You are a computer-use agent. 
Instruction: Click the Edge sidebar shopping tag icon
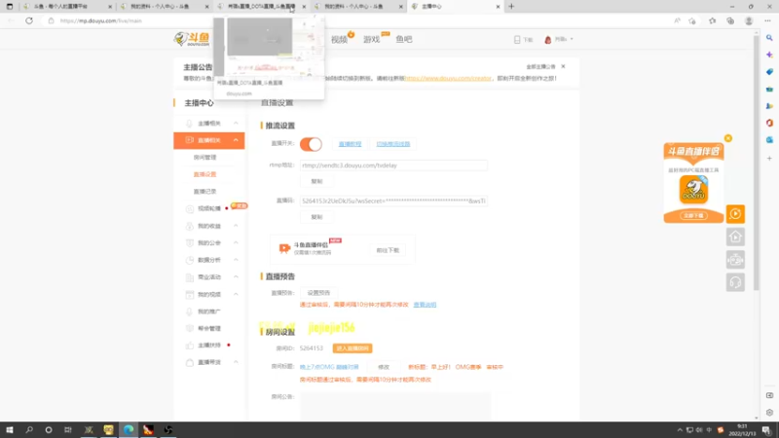pos(769,72)
